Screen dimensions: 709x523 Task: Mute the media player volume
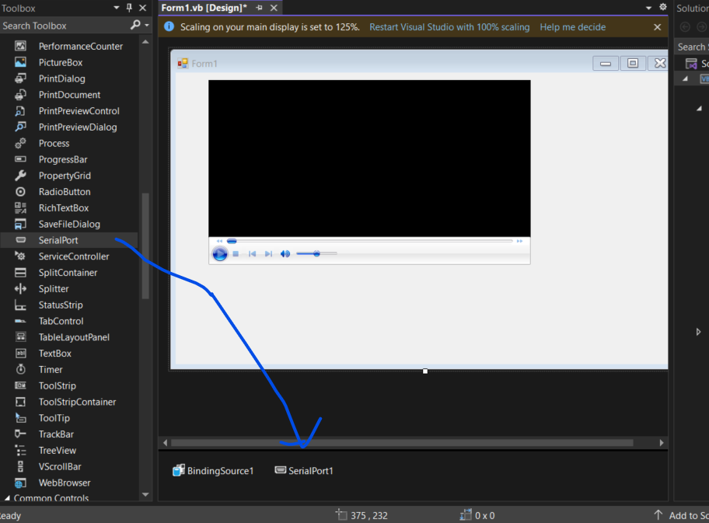[285, 254]
